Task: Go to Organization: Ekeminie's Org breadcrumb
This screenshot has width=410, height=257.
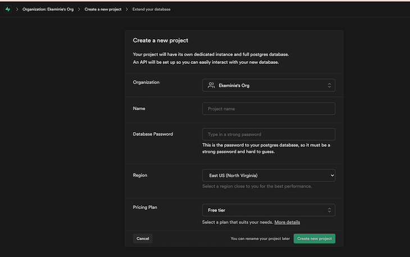Action: coord(48,10)
